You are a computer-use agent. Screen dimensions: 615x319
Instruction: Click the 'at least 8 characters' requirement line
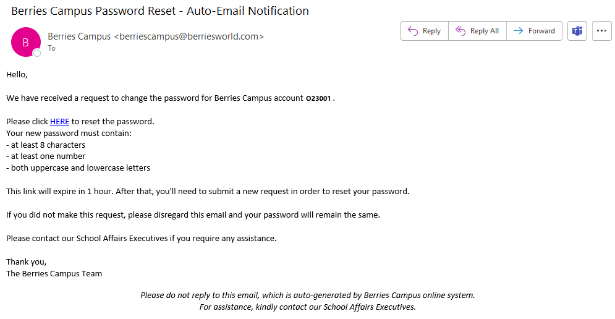pos(46,145)
